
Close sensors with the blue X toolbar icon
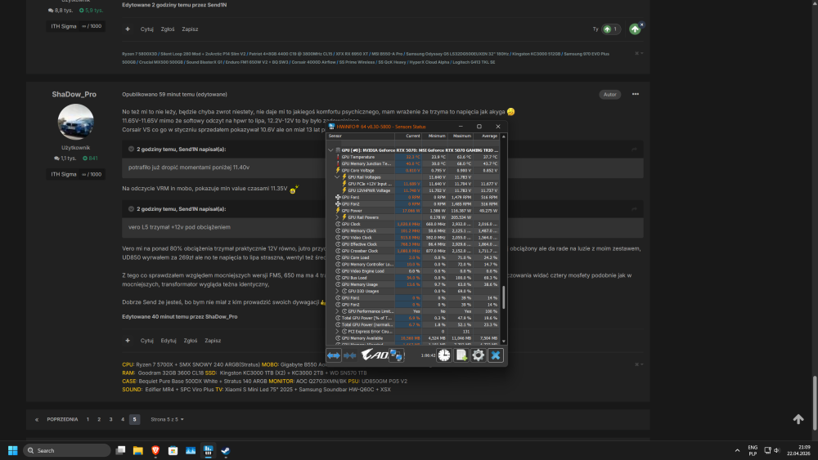click(x=496, y=355)
